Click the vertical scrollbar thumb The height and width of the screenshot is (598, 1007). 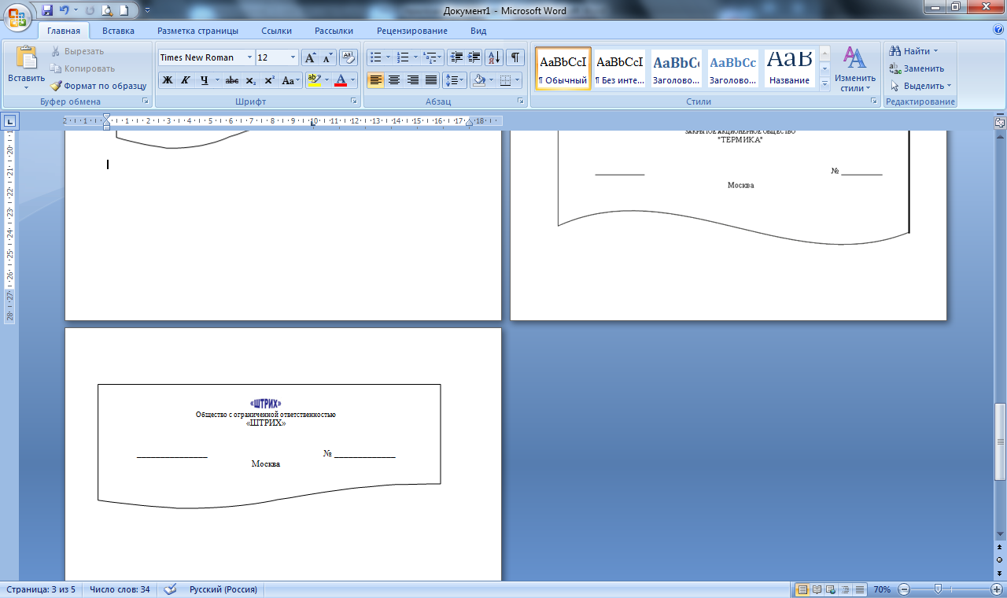point(1000,441)
